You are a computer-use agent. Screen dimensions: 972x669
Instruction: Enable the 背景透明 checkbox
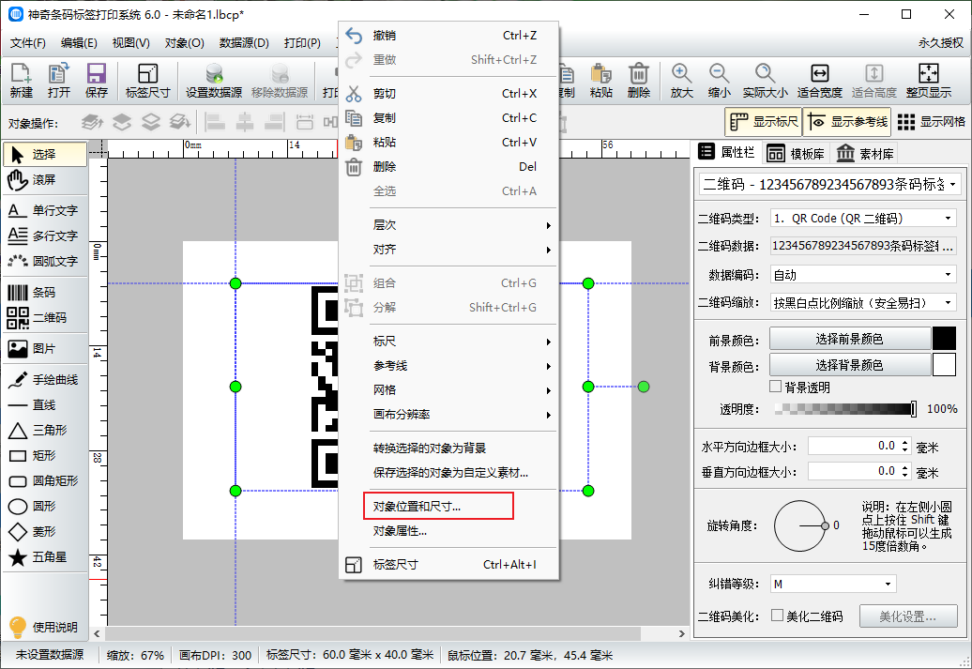[x=776, y=387]
